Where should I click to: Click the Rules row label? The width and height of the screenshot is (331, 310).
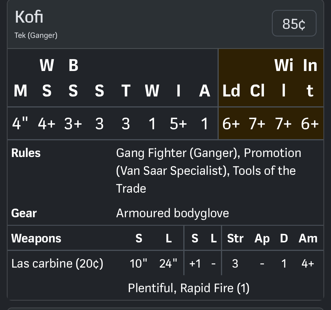click(x=26, y=153)
